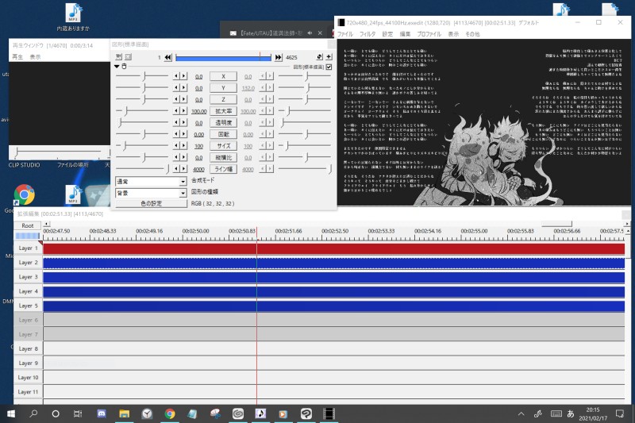Decrease サイズ value with left stepper arrow
The image size is (635, 423).
tap(175, 146)
